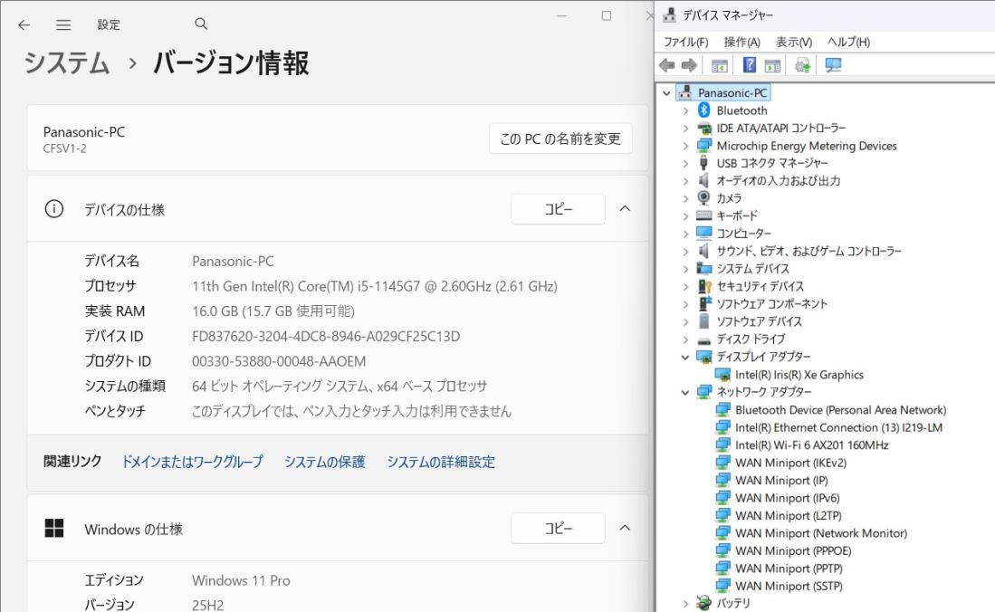Open the Settings hamburger navigation menu
995x612 pixels.
click(x=63, y=25)
